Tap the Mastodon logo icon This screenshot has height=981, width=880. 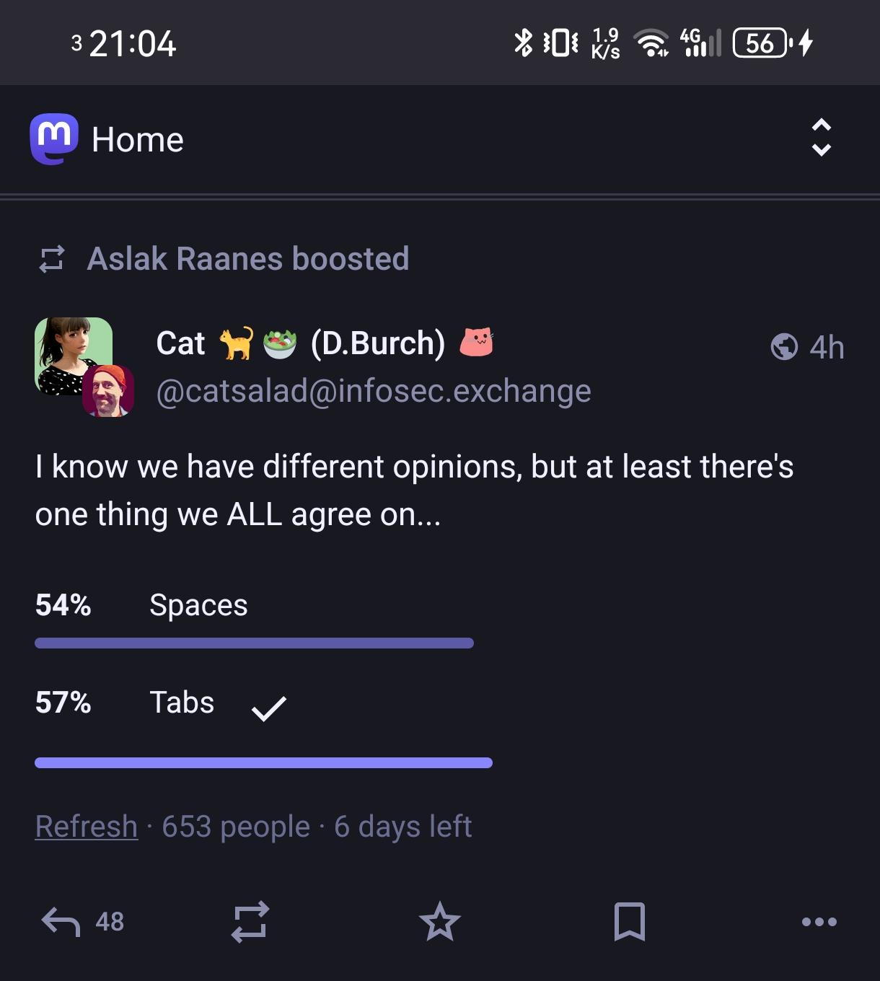(x=54, y=138)
